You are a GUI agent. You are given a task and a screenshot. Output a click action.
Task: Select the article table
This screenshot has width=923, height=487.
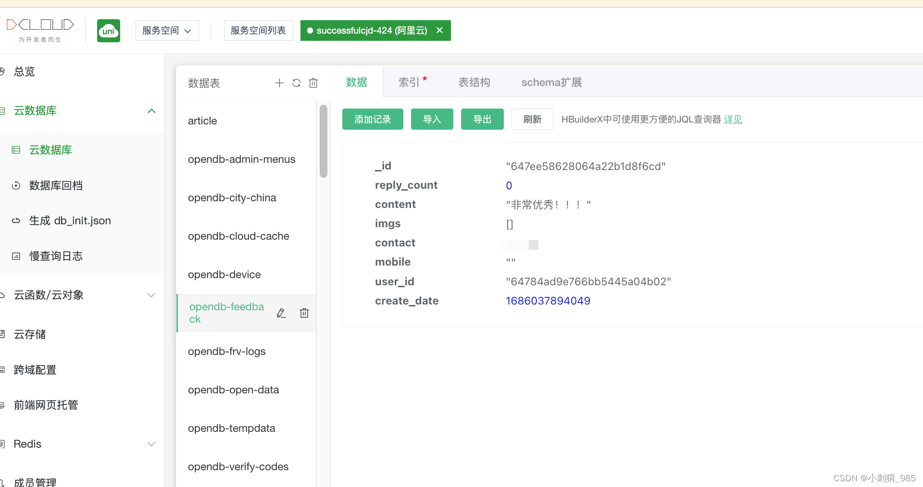(x=246, y=121)
